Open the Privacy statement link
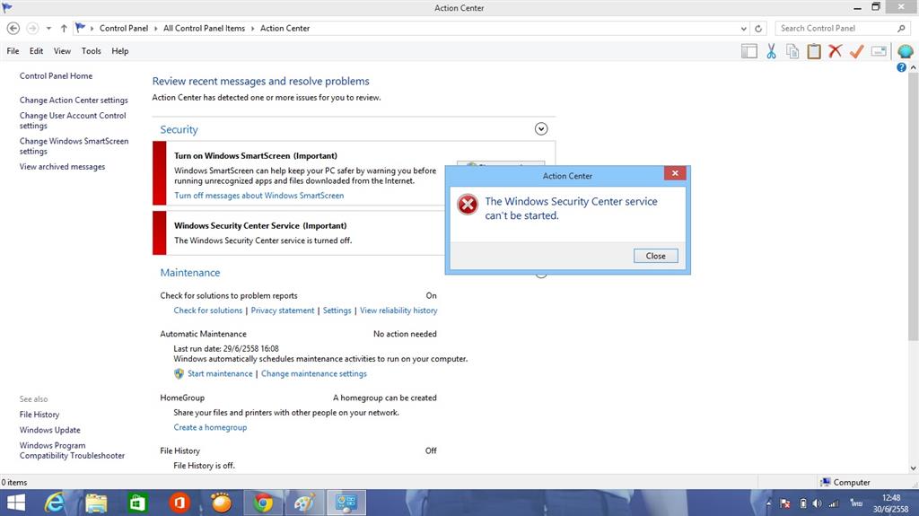919x516 pixels. click(283, 310)
